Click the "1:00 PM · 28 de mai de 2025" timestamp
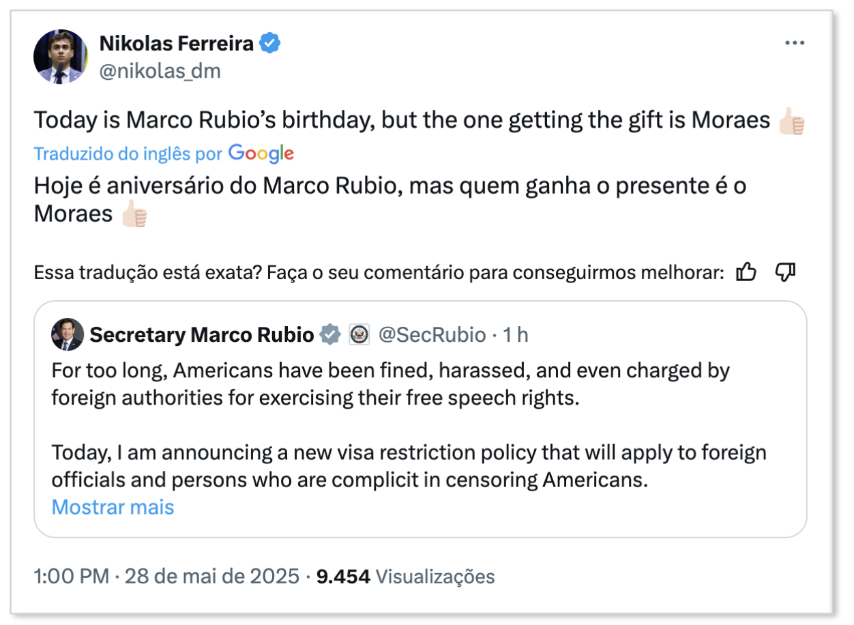This screenshot has width=854, height=625. click(166, 577)
